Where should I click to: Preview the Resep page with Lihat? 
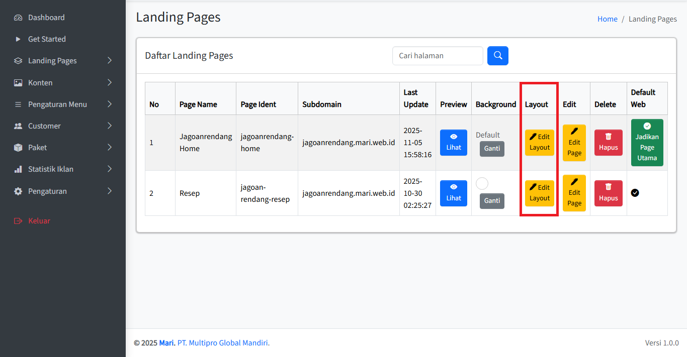coord(453,193)
